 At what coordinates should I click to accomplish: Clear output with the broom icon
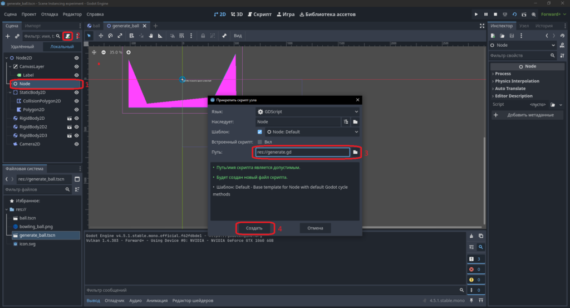click(x=471, y=236)
